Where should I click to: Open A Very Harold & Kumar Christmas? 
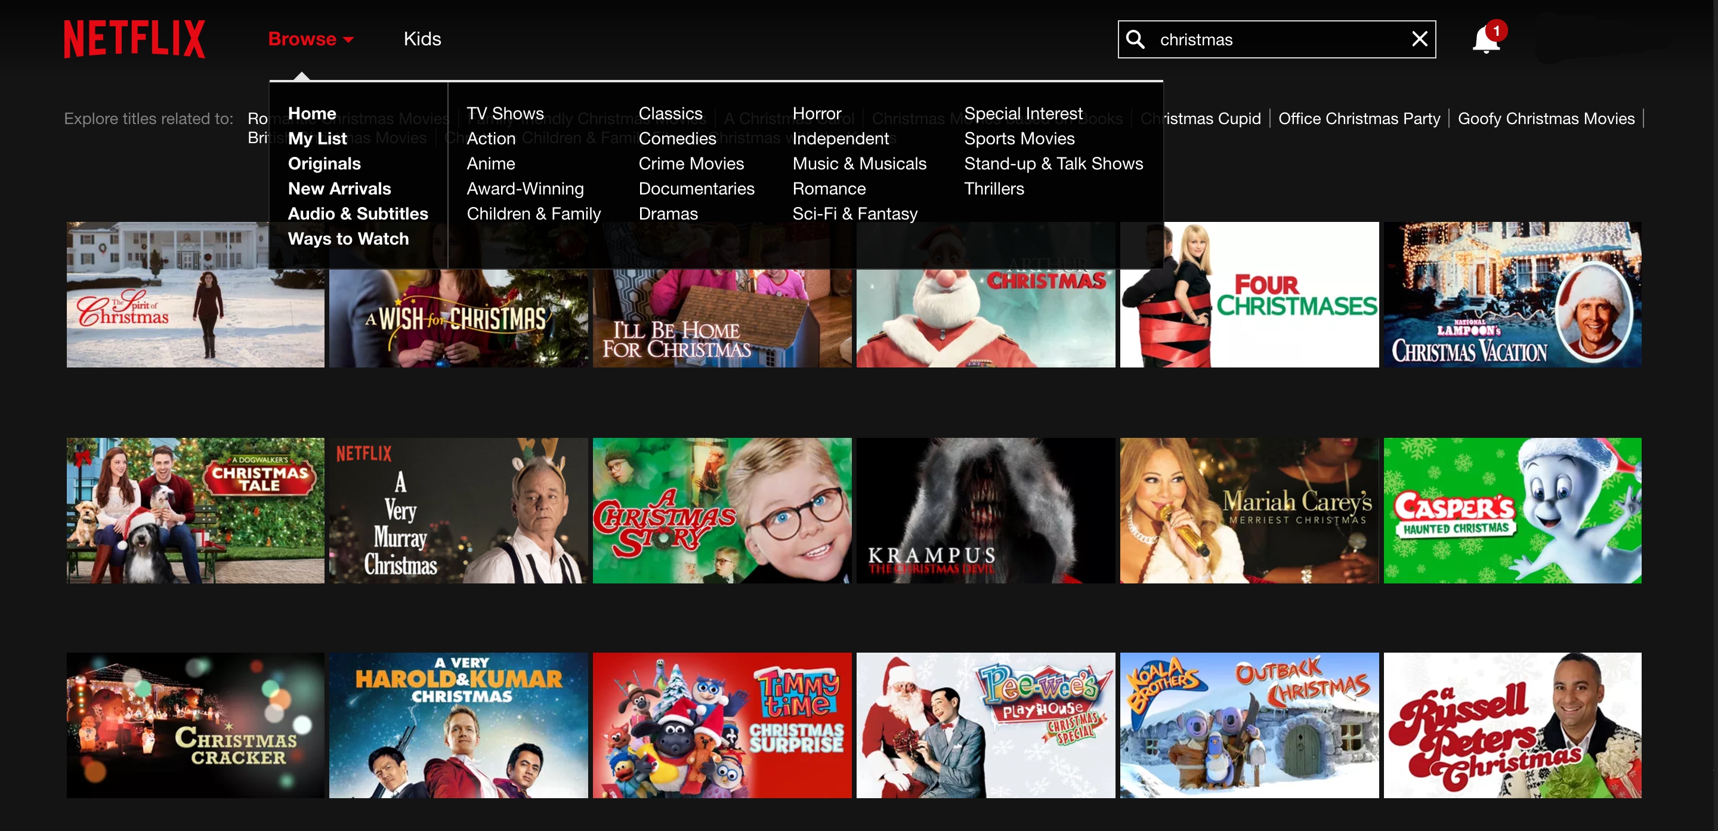point(459,725)
